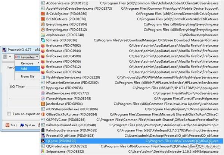The height and width of the screenshot is (155, 224).
Task: Click Firefox icon for PID:07092
Action: pos(43,45)
